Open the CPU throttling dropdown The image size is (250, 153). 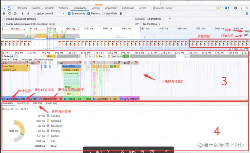click(152, 24)
